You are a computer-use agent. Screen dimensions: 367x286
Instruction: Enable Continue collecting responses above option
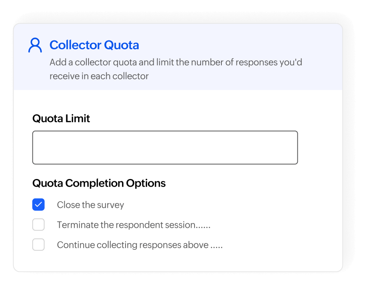38,244
